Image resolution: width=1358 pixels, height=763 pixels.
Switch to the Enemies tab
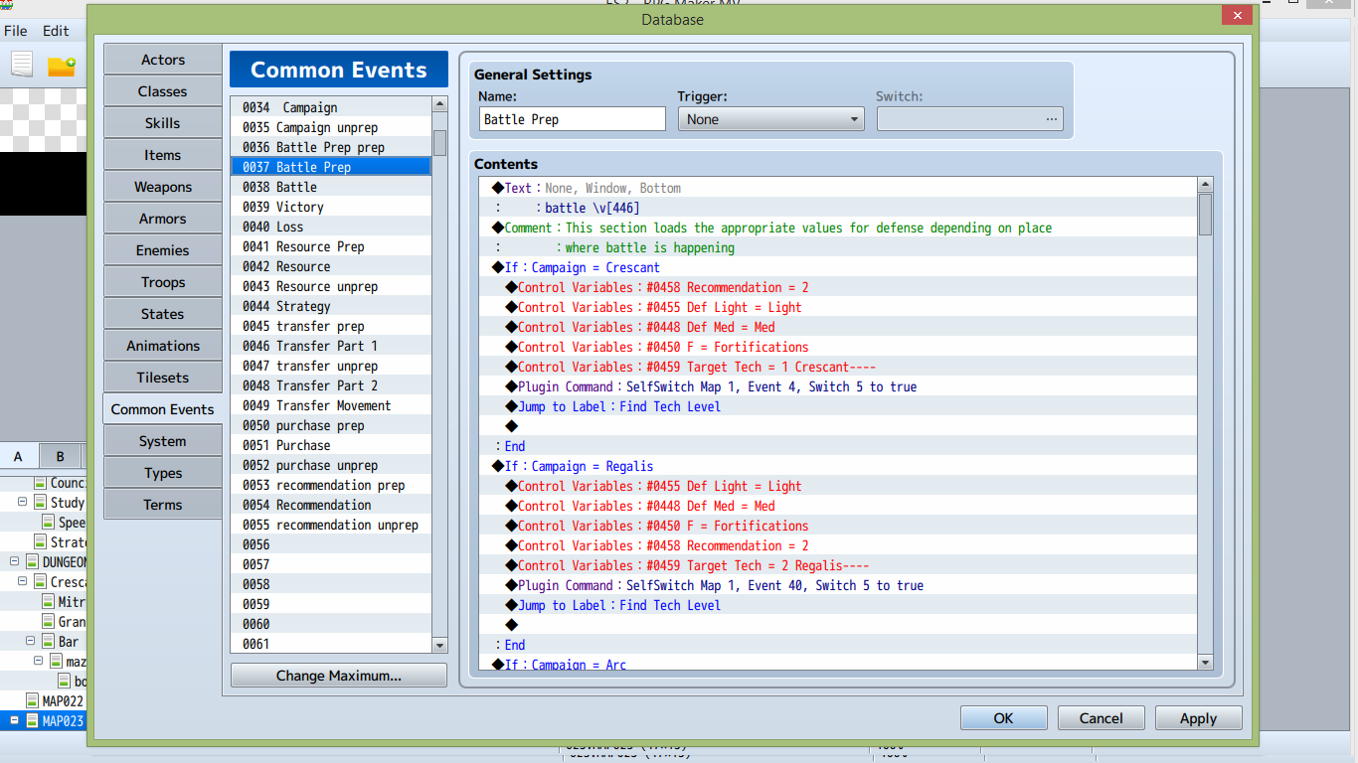click(x=163, y=250)
